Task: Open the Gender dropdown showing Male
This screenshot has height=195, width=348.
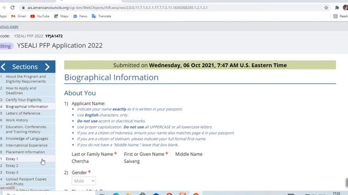Action: coord(84,181)
